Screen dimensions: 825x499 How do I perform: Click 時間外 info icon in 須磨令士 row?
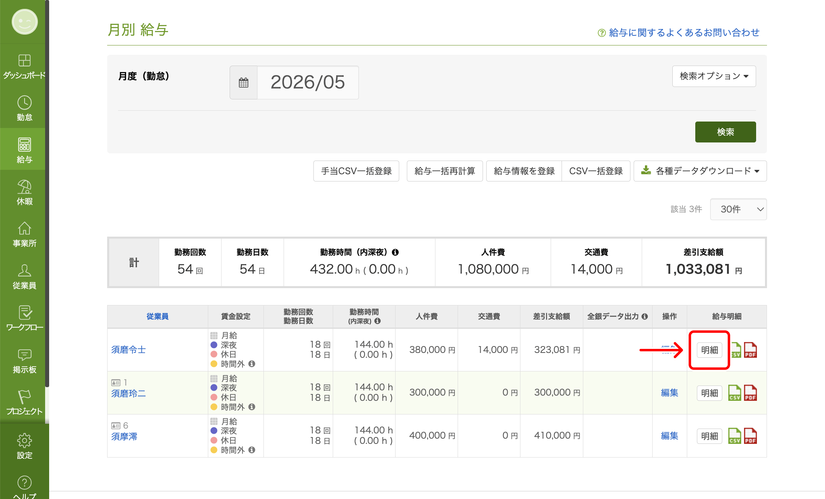click(x=252, y=364)
